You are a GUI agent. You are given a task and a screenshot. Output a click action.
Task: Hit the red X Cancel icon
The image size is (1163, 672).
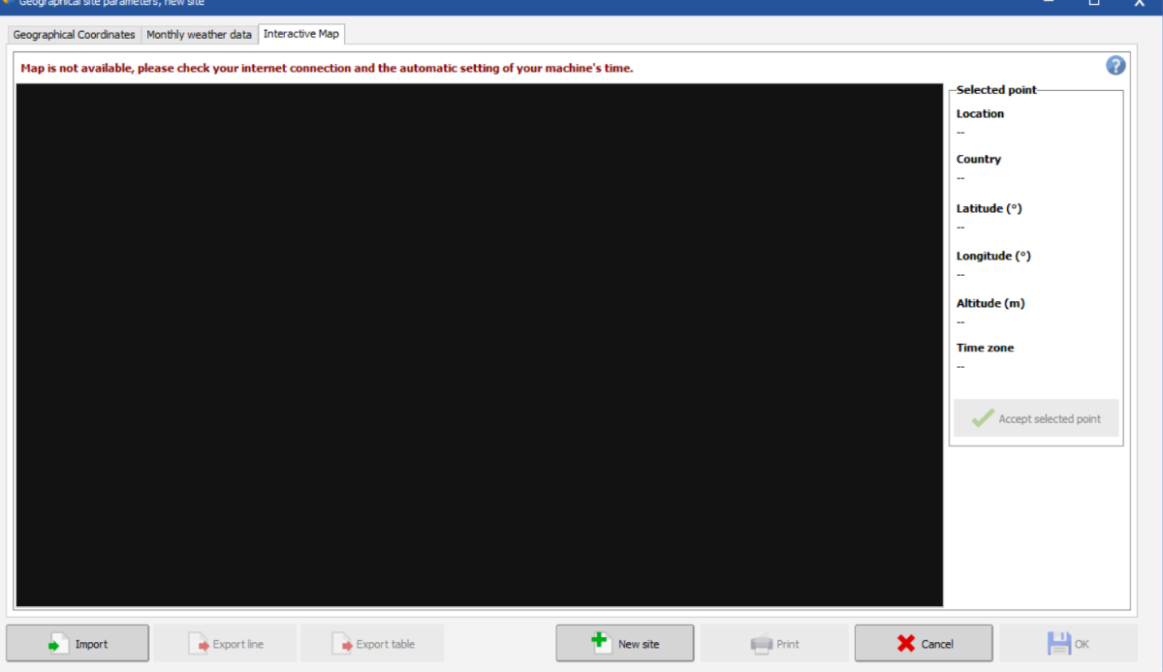pos(906,644)
